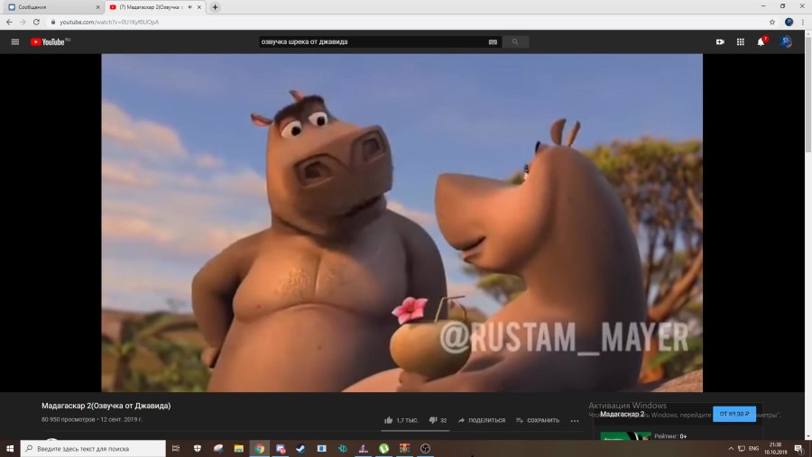Screen dimensions: 812x457
Task: Open OBS Studio from the taskbar
Action: [x=425, y=448]
